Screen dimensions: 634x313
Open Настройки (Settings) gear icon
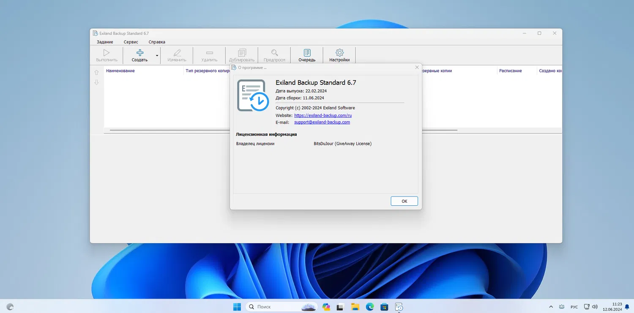(x=339, y=53)
